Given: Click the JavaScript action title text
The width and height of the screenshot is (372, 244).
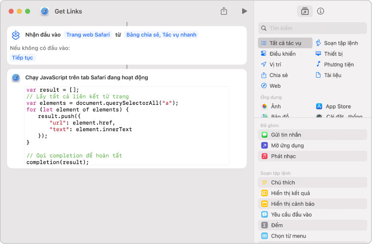Looking at the screenshot, I should [x=87, y=78].
